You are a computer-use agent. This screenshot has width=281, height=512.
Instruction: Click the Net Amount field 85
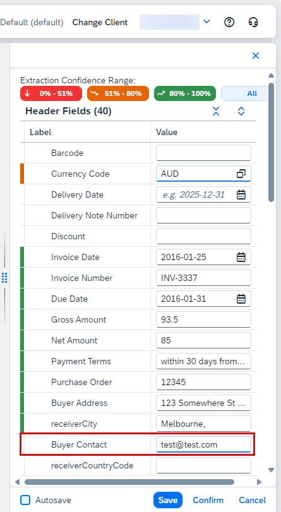click(203, 340)
